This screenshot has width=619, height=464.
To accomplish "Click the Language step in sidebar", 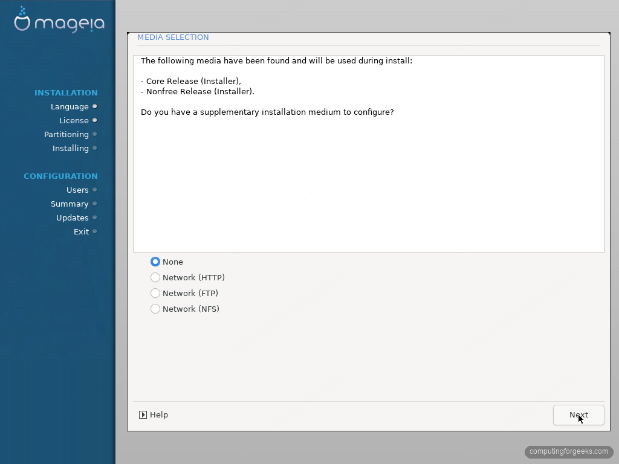I will (x=70, y=106).
